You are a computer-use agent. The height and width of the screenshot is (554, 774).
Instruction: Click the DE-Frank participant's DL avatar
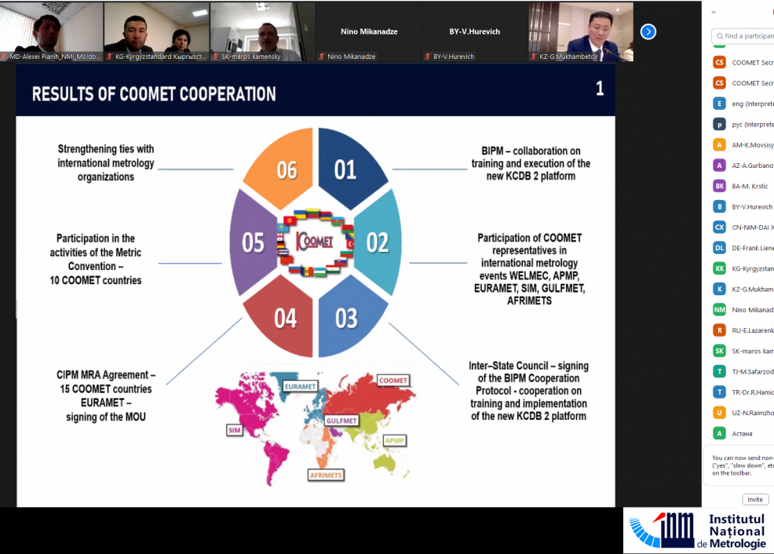point(719,248)
